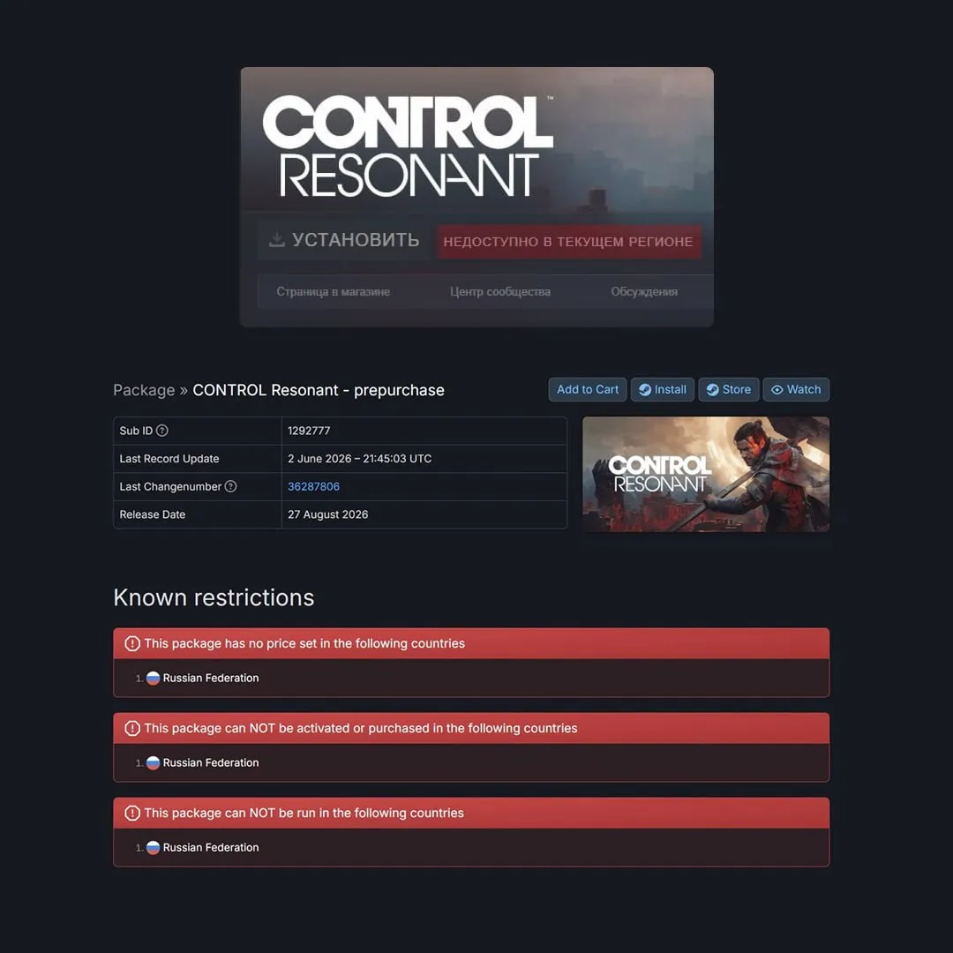953x953 pixels.
Task: Open the Центр сообщества tab
Action: pos(500,292)
